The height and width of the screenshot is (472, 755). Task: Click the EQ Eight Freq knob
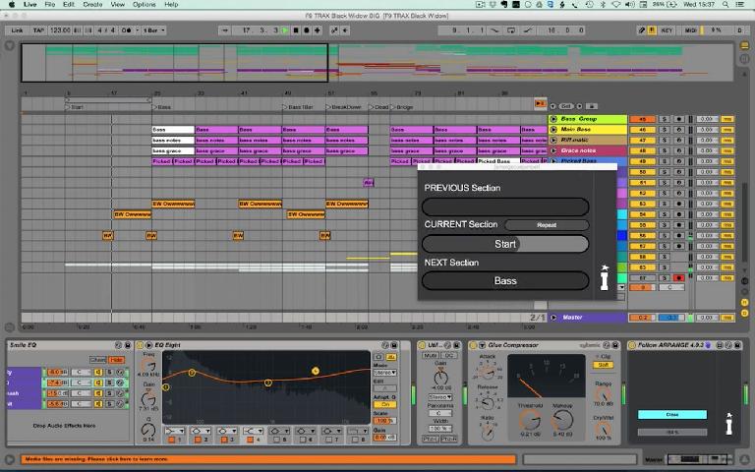[x=148, y=366]
